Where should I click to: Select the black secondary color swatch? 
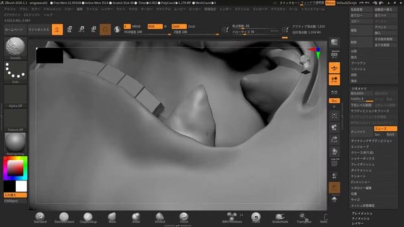tap(9, 187)
